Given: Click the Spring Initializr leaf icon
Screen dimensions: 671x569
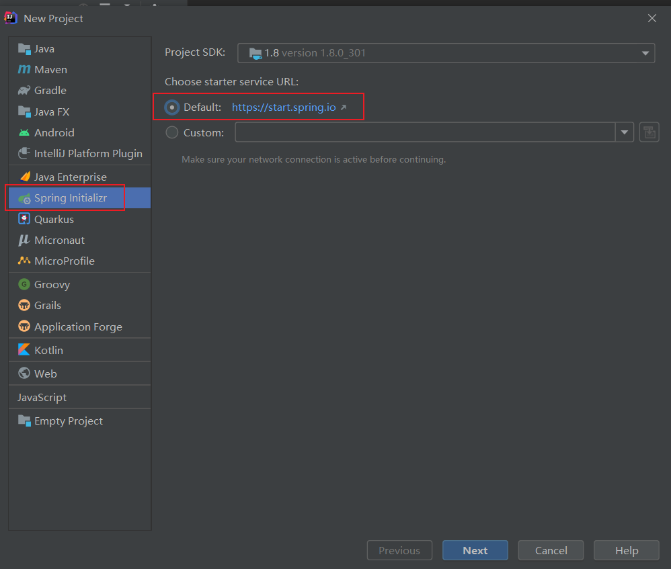Looking at the screenshot, I should click(x=24, y=198).
